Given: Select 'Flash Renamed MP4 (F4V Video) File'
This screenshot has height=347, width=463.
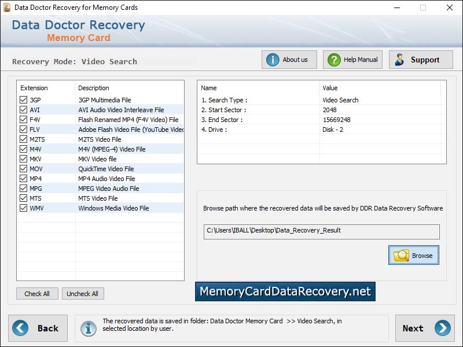Looking at the screenshot, I should pos(128,120).
